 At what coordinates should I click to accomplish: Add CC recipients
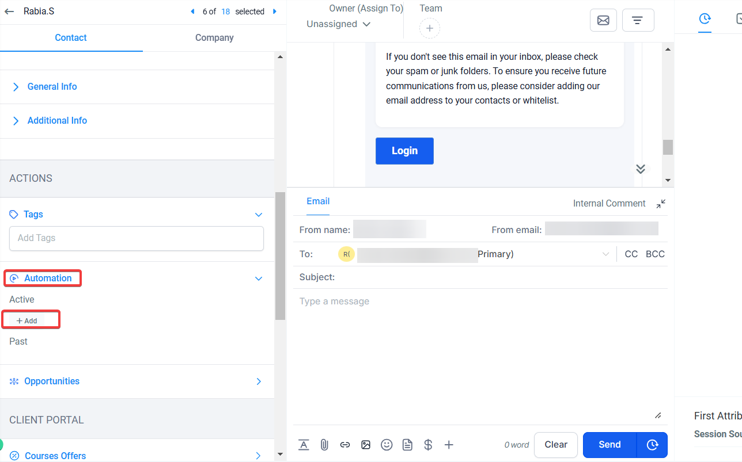click(x=631, y=254)
